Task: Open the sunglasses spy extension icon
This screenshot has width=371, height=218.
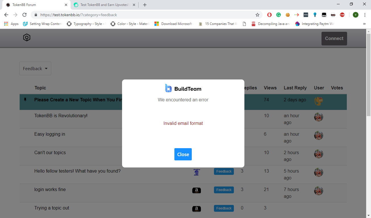Action: coord(333,15)
